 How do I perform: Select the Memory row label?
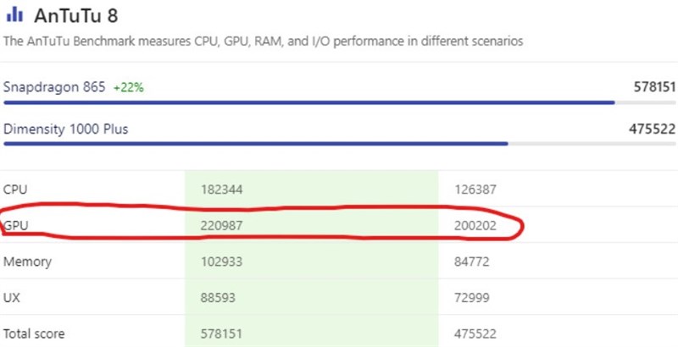[x=27, y=262]
